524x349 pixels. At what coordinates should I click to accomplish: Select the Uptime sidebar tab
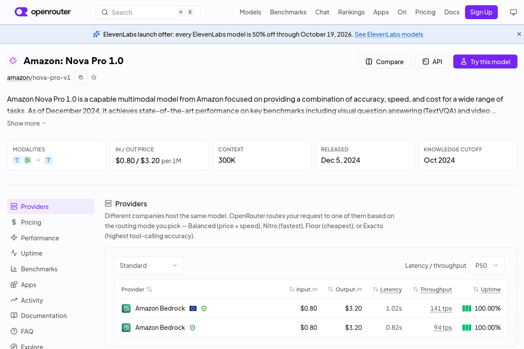(x=51, y=253)
